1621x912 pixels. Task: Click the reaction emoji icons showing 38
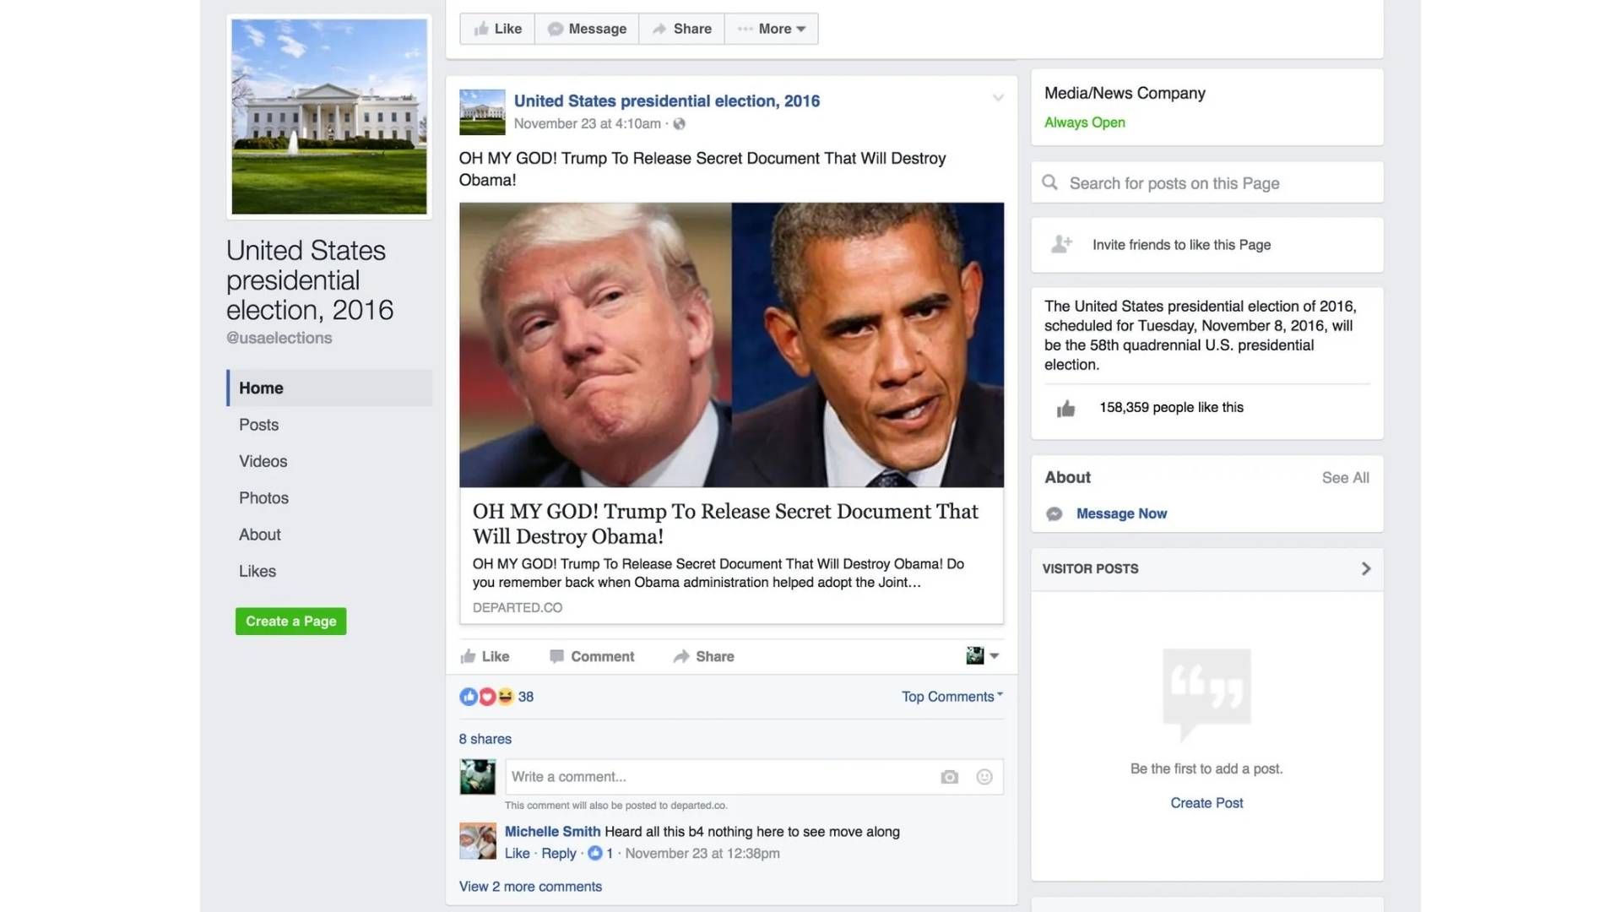(x=486, y=697)
